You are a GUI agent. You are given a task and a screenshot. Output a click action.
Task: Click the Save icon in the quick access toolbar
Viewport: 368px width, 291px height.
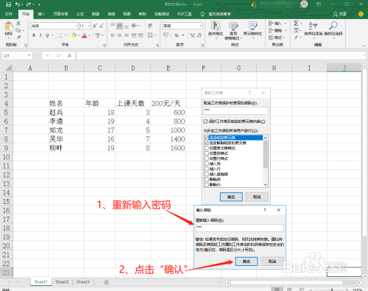click(8, 4)
